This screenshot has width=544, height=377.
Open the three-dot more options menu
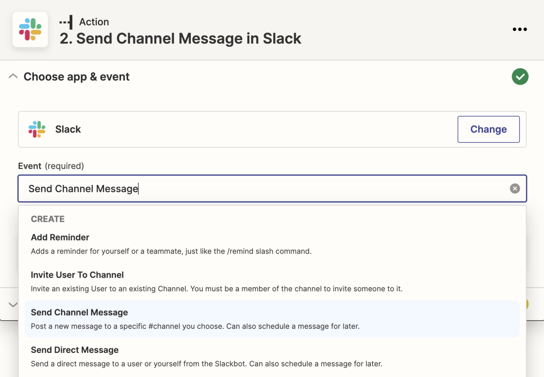(520, 30)
